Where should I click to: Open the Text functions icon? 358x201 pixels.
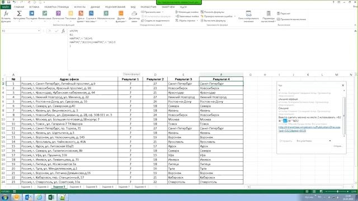tap(70, 13)
